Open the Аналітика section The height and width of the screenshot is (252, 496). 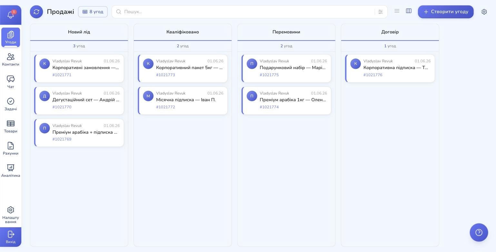11,171
